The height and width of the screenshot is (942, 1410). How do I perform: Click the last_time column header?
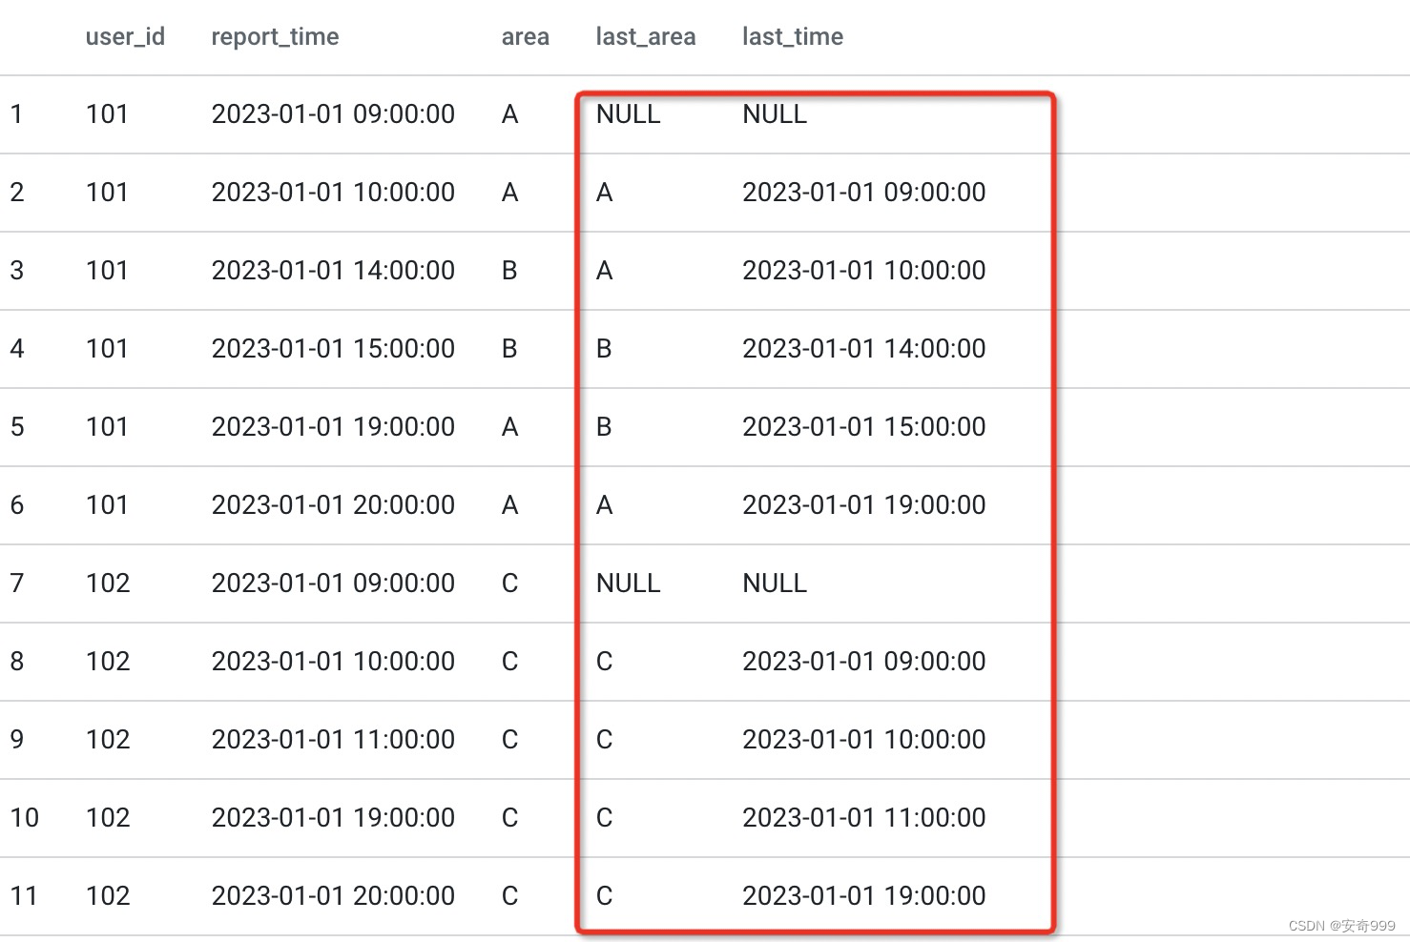point(793,36)
